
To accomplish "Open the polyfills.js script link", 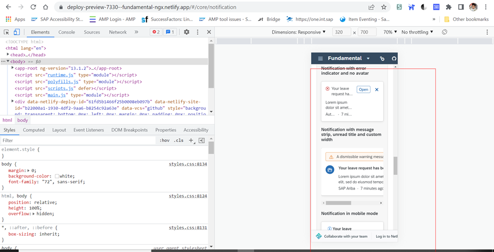I will pyautogui.click(x=63, y=81).
